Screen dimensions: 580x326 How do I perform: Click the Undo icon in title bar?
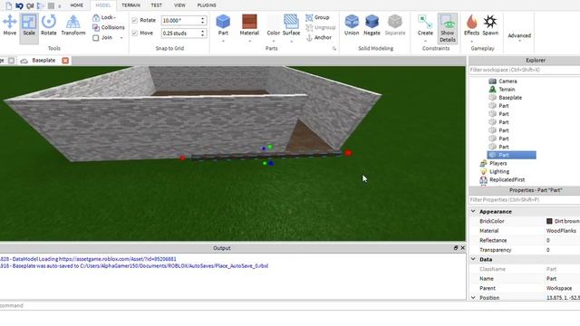tap(19, 6)
